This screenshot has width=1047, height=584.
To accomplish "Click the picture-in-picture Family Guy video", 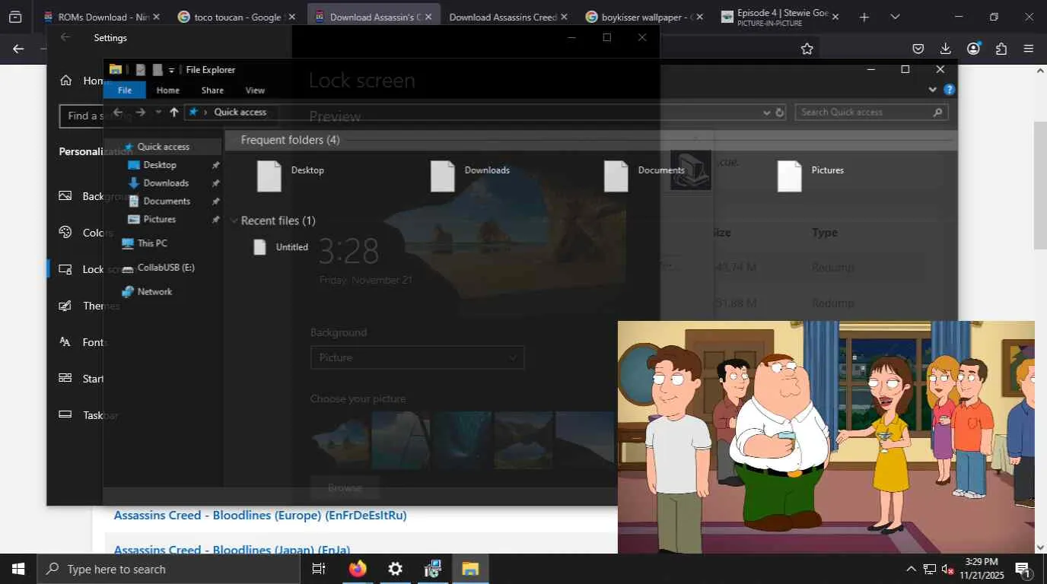I will (x=826, y=437).
